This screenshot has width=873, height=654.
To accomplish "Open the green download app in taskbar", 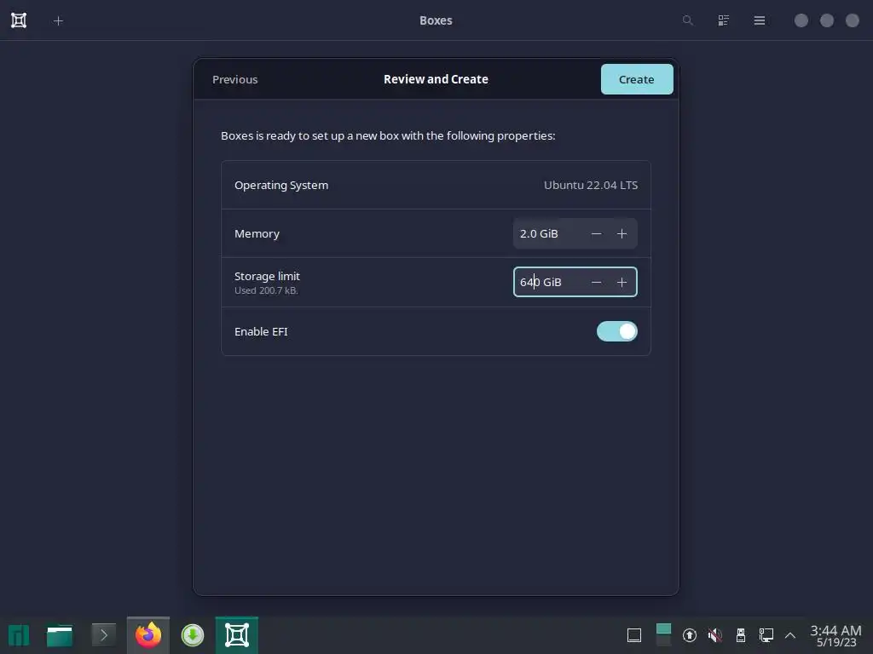I will [x=193, y=635].
